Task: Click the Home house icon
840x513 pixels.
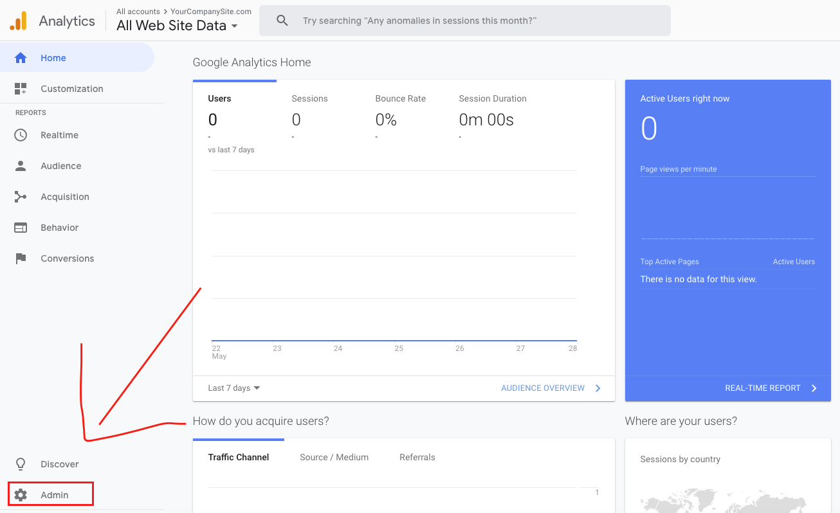Action: click(21, 58)
